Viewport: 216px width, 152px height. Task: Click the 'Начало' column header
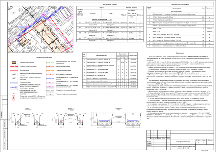(93, 13)
